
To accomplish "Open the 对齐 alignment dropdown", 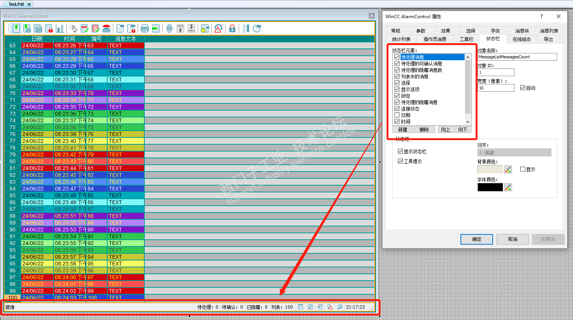I will (x=514, y=153).
